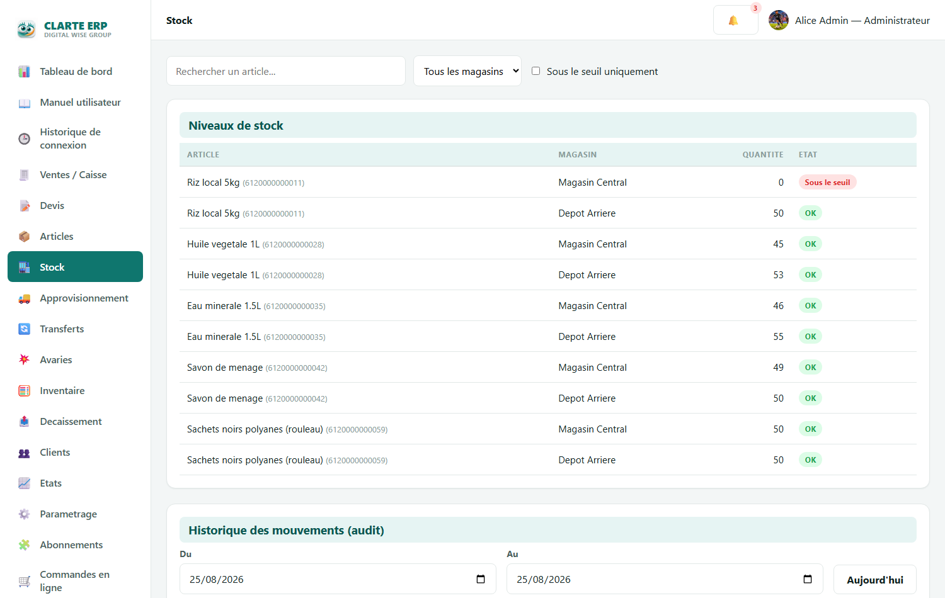The image size is (945, 598).
Task: Click the Niveaux de stock heading
Action: 236,126
